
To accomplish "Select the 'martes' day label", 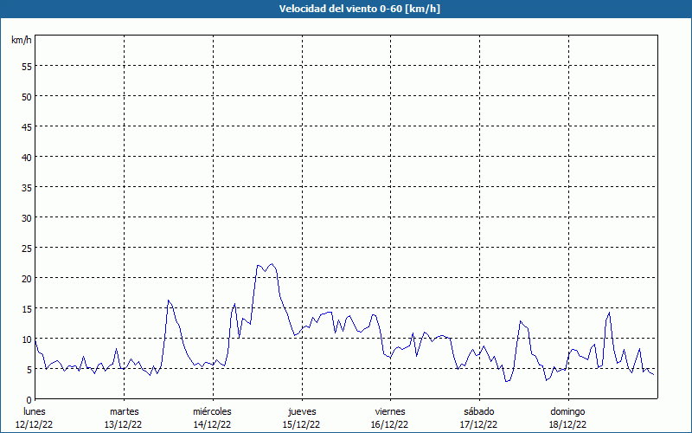I will pyautogui.click(x=125, y=411).
